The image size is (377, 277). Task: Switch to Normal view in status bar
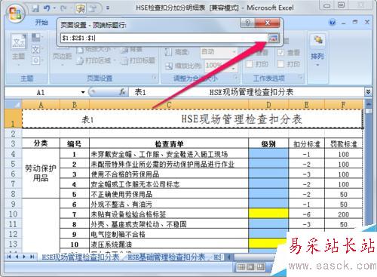pos(241,267)
